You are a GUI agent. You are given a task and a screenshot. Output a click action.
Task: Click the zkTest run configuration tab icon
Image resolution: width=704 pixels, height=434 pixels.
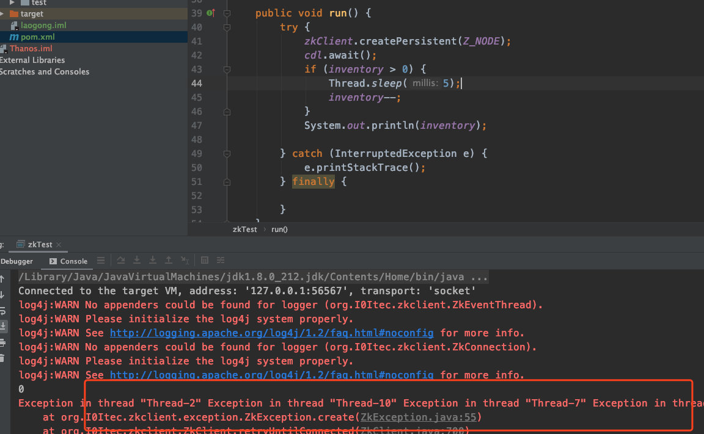tap(21, 244)
